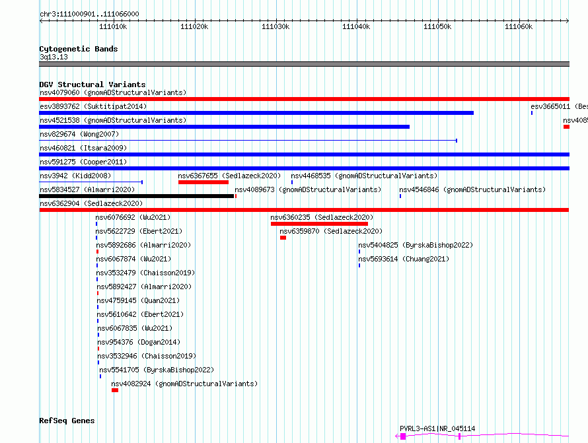This screenshot has height=443, width=588.
Task: Open nsv4468535 gnomADStructuralVariants label
Action: (x=364, y=176)
